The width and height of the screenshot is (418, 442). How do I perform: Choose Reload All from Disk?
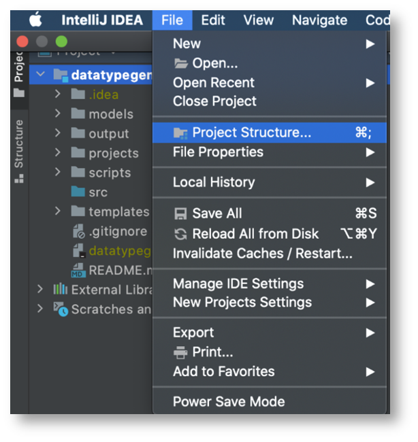click(x=270, y=234)
